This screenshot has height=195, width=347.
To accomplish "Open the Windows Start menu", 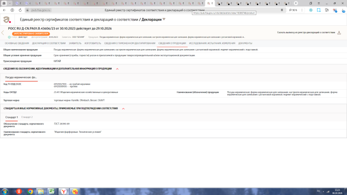I will click(5, 191).
